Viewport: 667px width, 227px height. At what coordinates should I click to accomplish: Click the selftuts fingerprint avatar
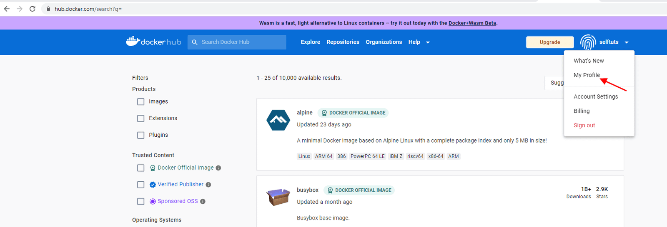click(588, 42)
